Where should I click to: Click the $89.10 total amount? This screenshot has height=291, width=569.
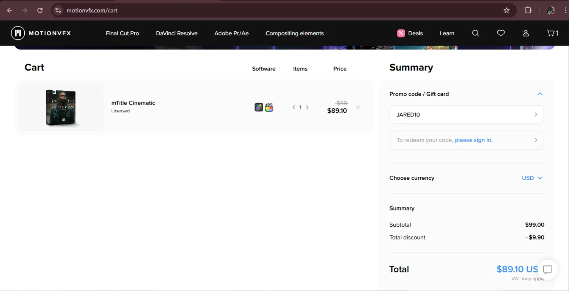click(517, 269)
